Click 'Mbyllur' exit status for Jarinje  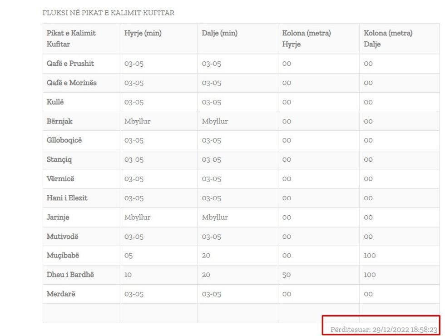(215, 217)
